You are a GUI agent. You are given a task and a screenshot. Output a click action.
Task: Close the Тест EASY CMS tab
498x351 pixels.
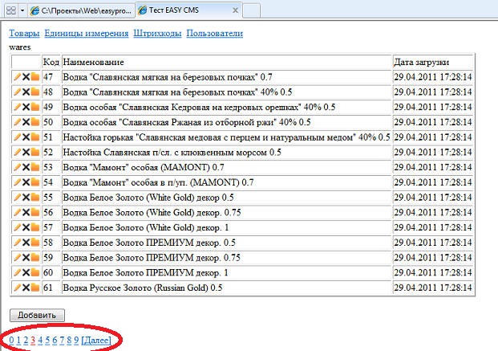point(235,10)
